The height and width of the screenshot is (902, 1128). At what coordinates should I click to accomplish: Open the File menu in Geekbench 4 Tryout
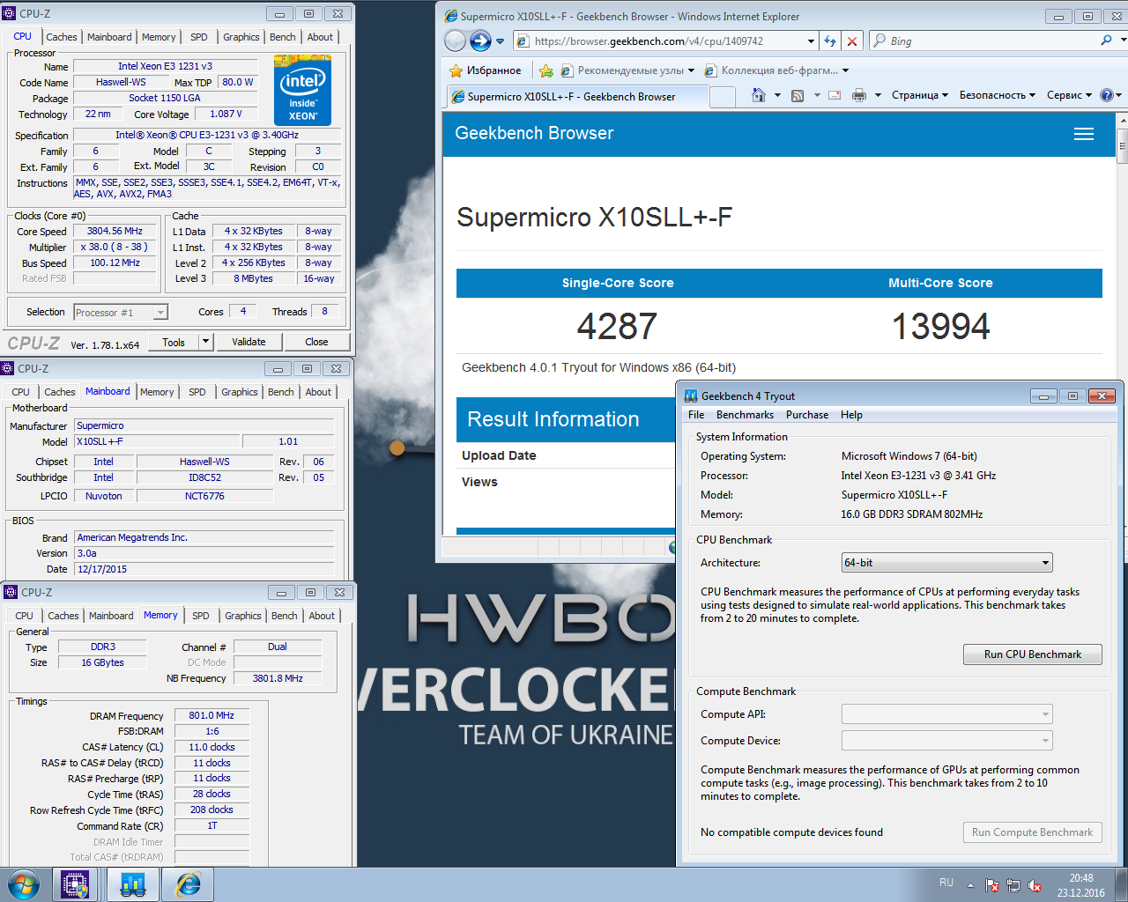click(x=696, y=415)
